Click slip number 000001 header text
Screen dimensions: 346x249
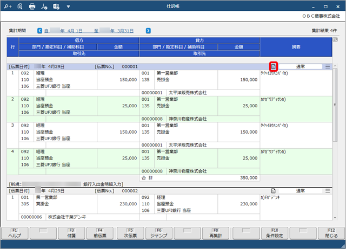(130, 66)
